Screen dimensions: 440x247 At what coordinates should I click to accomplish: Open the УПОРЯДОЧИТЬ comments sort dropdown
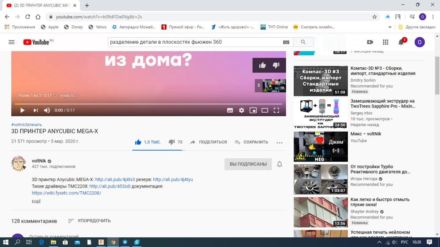pyautogui.click(x=89, y=221)
